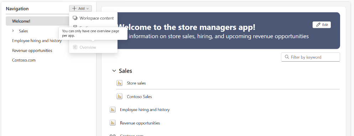The height and width of the screenshot is (136, 354).
Task: Click the Revenue opportunities report icon
Action: click(113, 123)
